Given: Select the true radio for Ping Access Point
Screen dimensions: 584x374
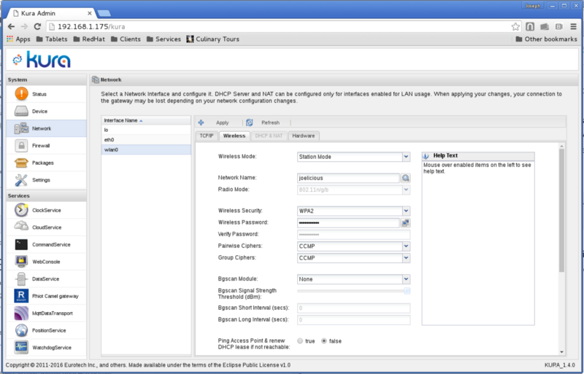Looking at the screenshot, I should [300, 340].
